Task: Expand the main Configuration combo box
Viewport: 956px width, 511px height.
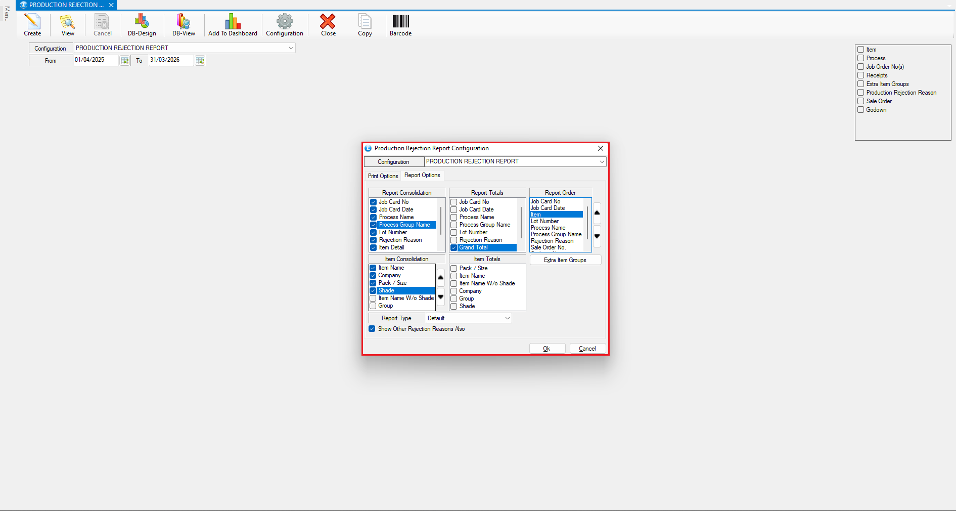Action: (291, 48)
